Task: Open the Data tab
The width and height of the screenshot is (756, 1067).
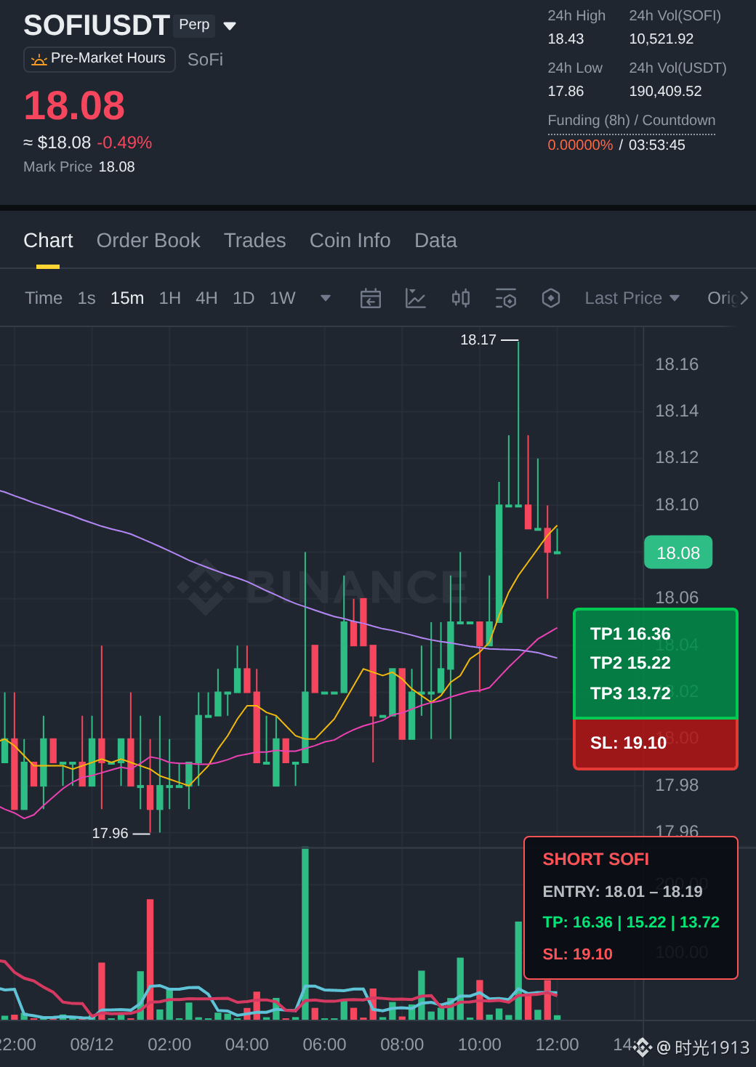Action: pyautogui.click(x=435, y=241)
